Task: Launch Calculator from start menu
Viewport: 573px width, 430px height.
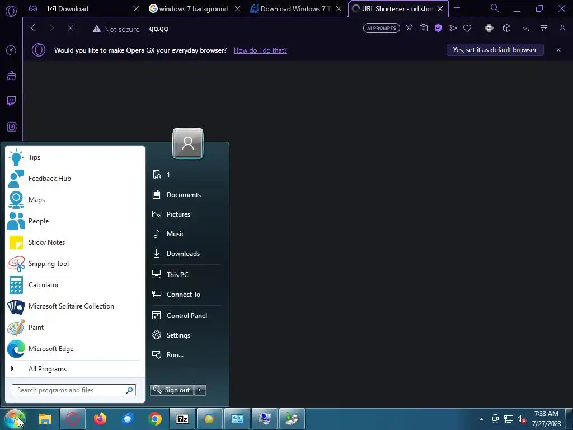Action: click(74, 285)
